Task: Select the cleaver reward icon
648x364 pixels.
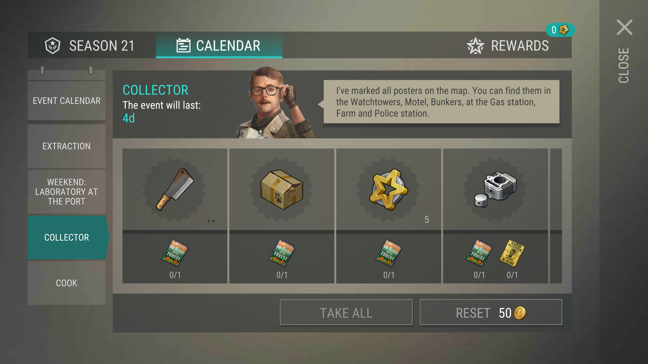Action: 175,189
